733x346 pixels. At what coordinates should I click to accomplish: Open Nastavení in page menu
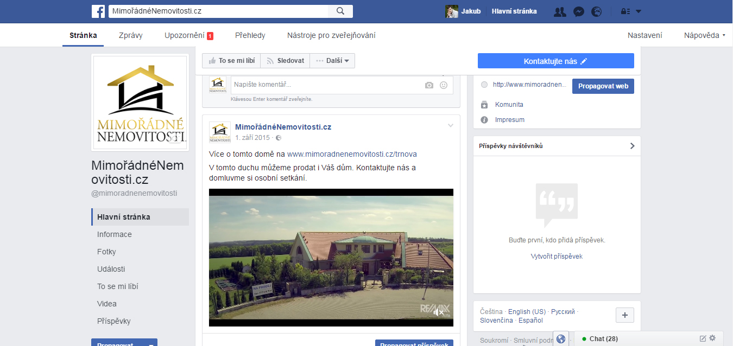[645, 36]
